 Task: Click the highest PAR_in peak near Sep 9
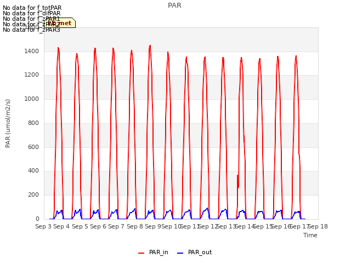tap(150, 46)
